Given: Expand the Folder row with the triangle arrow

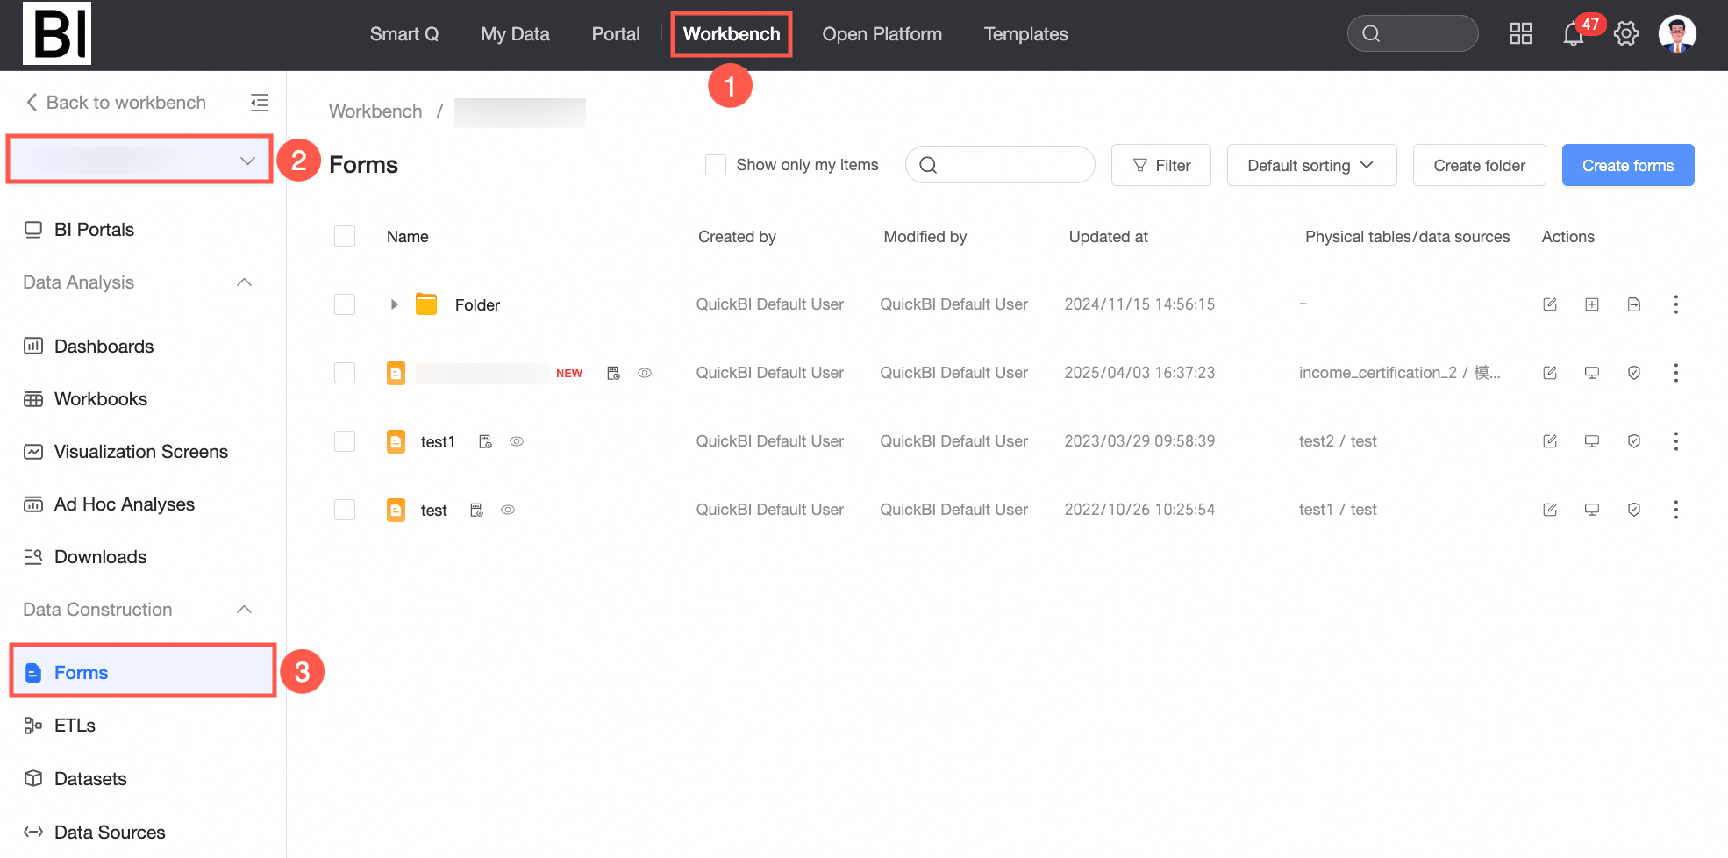Looking at the screenshot, I should point(394,304).
